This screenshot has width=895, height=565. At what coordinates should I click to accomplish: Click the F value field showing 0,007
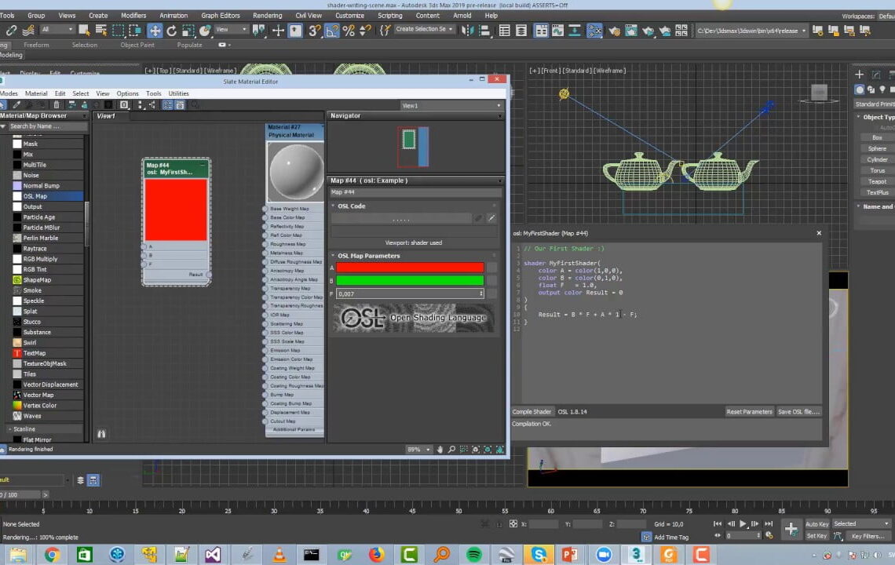point(410,293)
